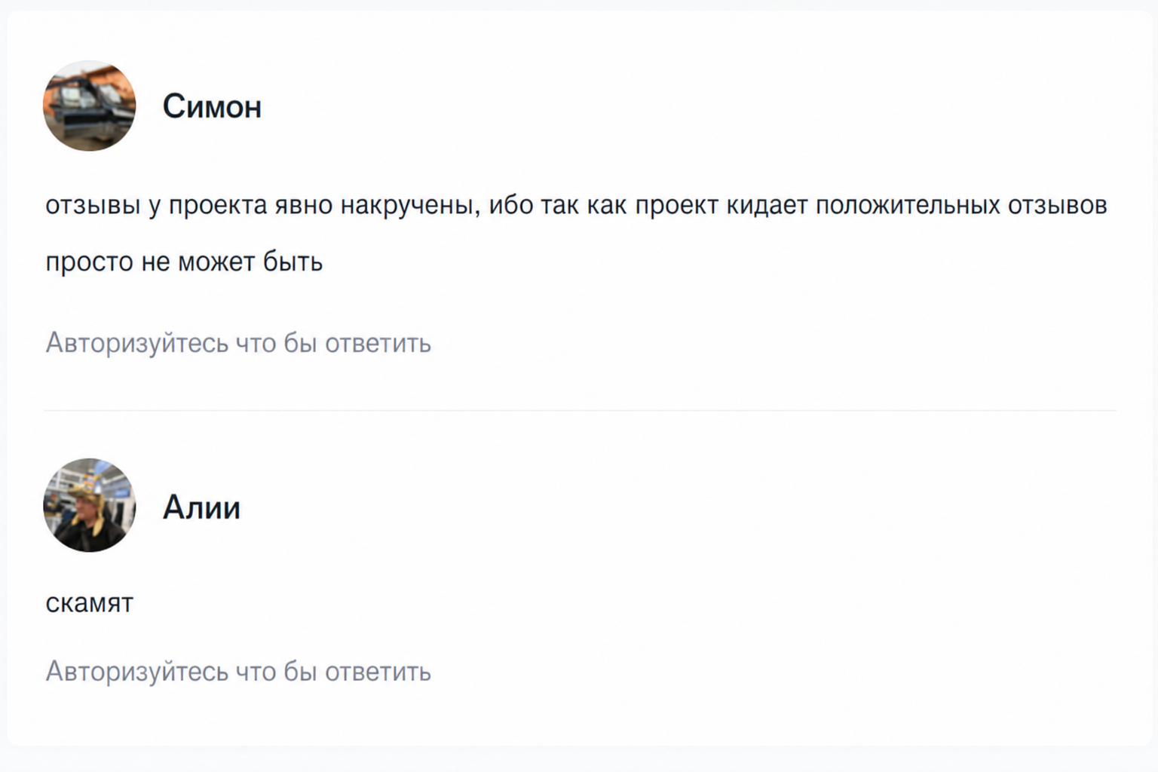Click the line "просто не может быть"
This screenshot has width=1158, height=772.
click(x=184, y=262)
